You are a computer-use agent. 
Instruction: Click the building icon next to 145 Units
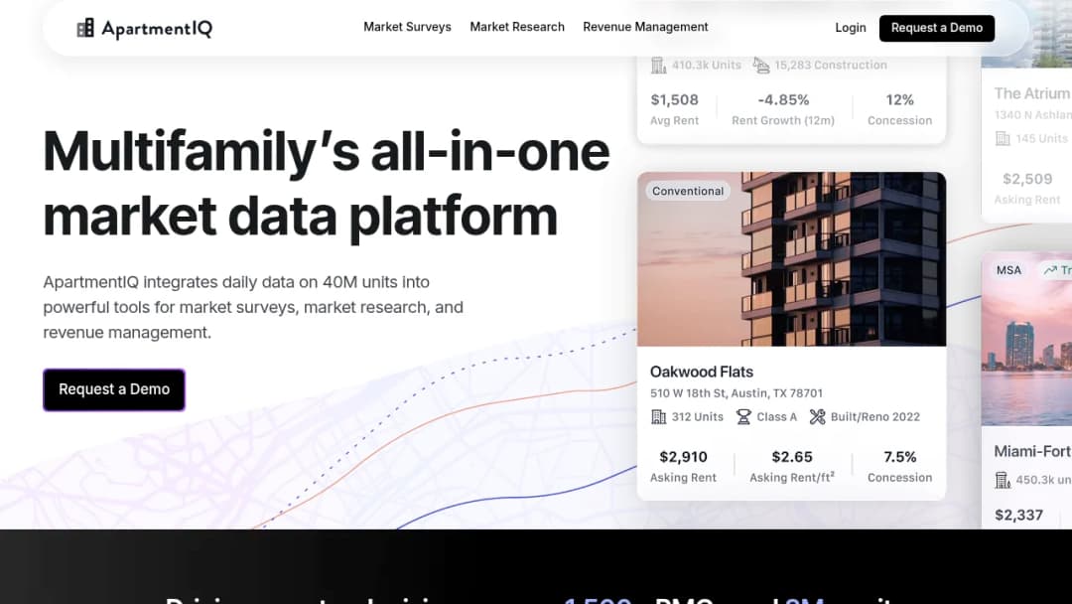tap(1003, 139)
